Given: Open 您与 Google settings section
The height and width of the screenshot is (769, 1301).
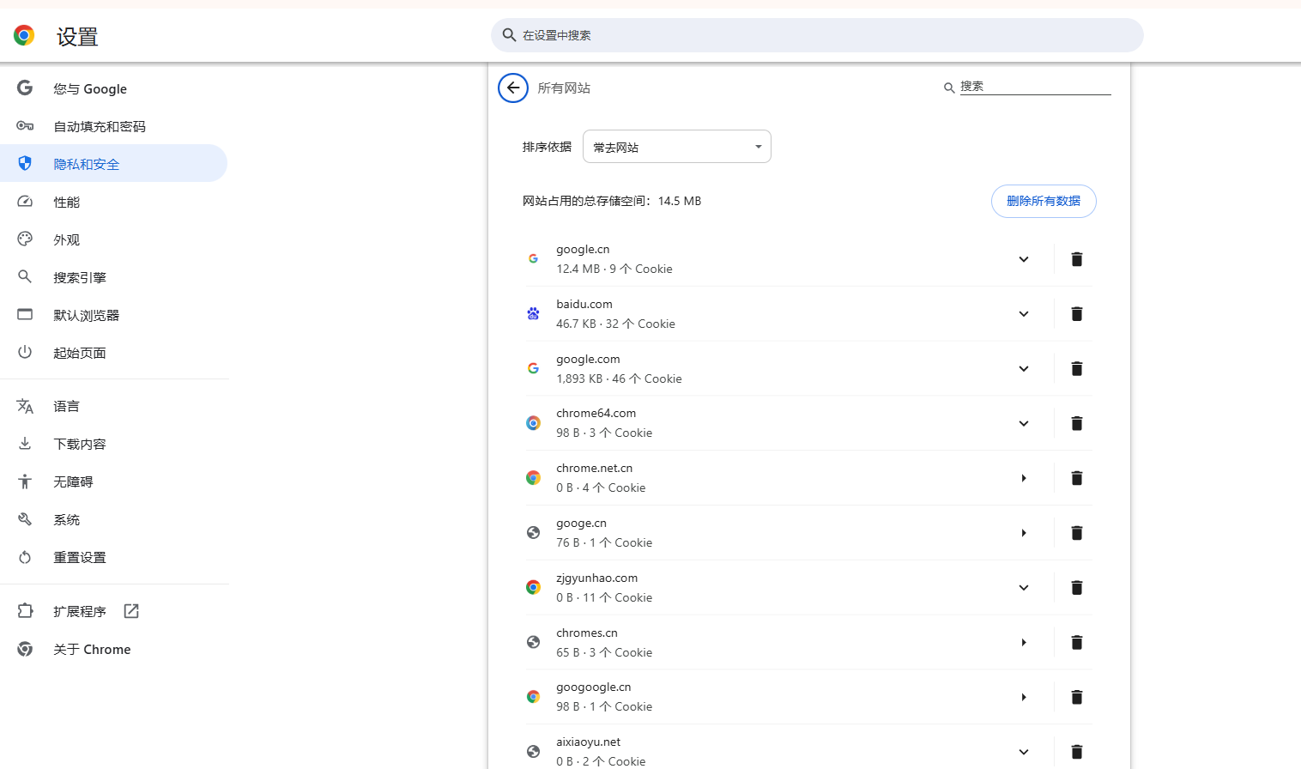Looking at the screenshot, I should coord(113,88).
